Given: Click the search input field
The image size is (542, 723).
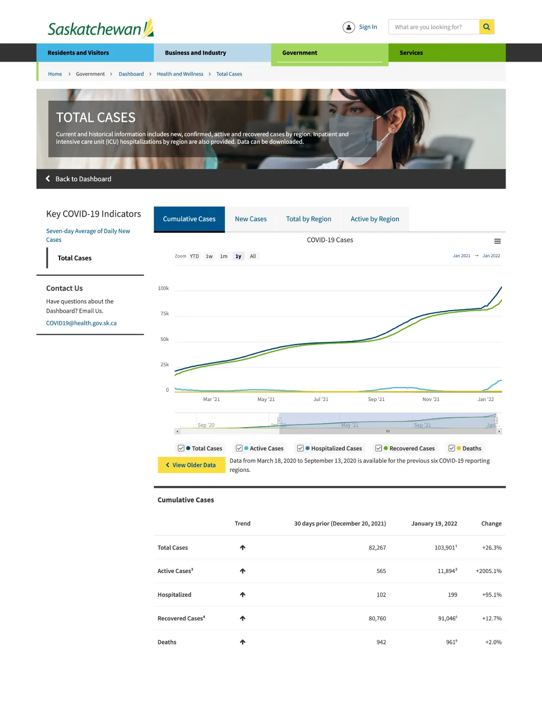Looking at the screenshot, I should [434, 27].
